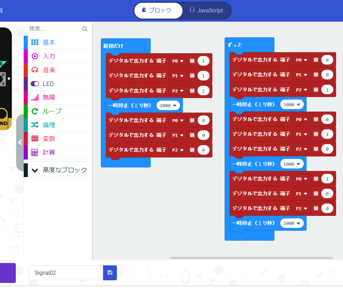Viewport: 343px width, 295px height.
Task: Collapse the simulator panel with the arrow
Action: coord(20,142)
